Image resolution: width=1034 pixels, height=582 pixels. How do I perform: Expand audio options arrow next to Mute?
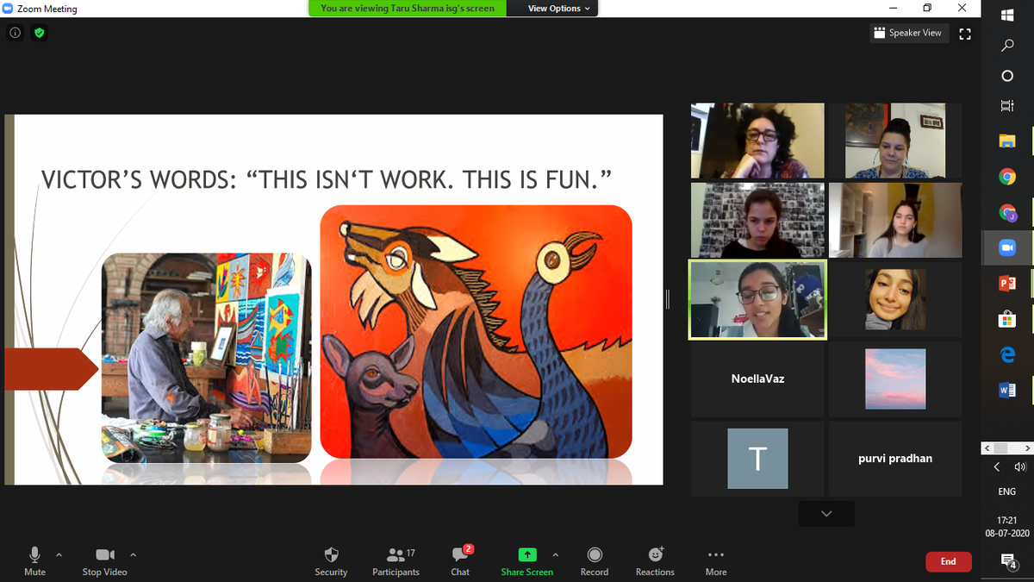[59, 554]
